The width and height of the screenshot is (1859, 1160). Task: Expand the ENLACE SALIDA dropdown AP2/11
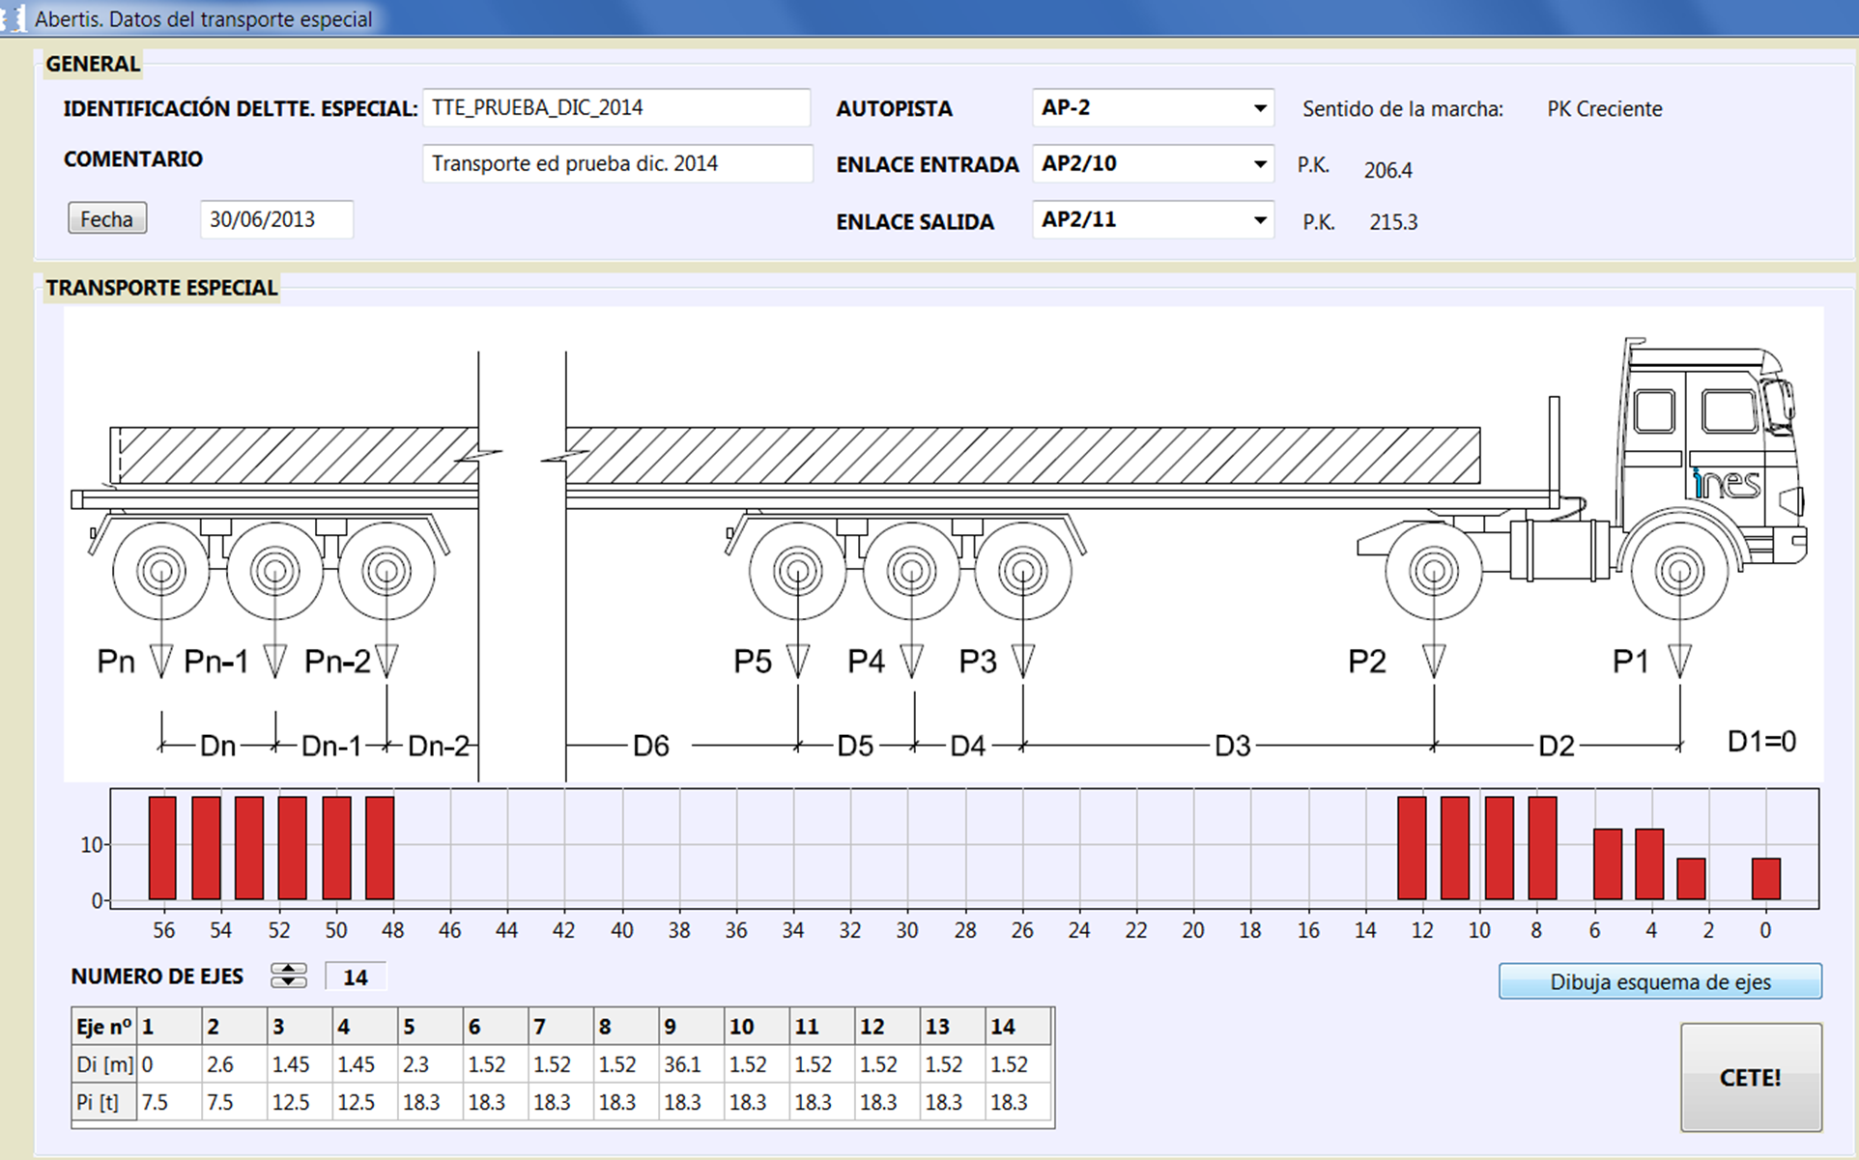tap(1153, 219)
